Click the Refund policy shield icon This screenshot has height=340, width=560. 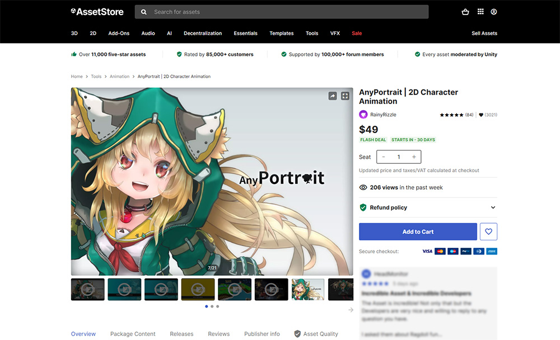pyautogui.click(x=363, y=207)
